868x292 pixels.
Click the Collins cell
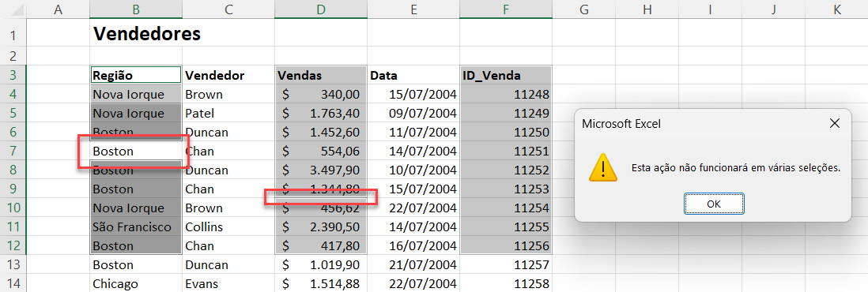[228, 226]
